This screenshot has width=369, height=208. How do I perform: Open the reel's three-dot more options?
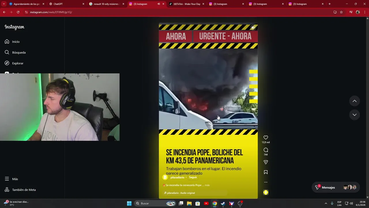[x=266, y=182]
